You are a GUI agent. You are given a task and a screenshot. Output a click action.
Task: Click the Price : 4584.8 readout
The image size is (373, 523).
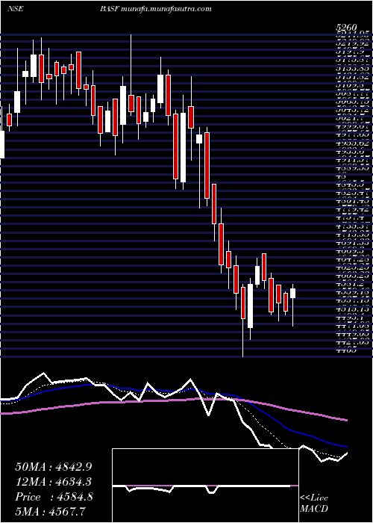(x=54, y=497)
